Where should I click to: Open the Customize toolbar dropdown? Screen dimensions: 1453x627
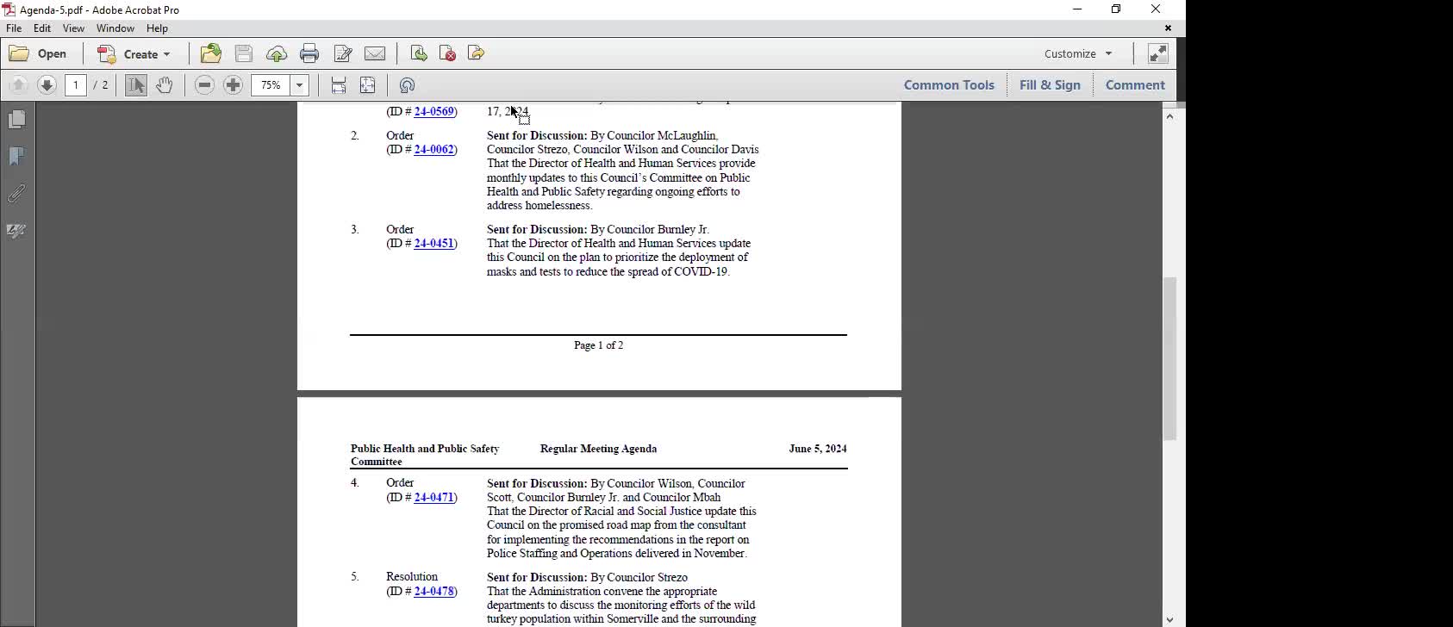pos(1078,53)
